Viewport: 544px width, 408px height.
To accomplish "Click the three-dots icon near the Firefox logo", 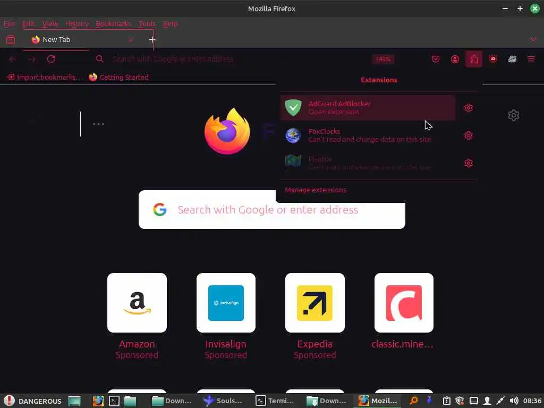I will [98, 124].
